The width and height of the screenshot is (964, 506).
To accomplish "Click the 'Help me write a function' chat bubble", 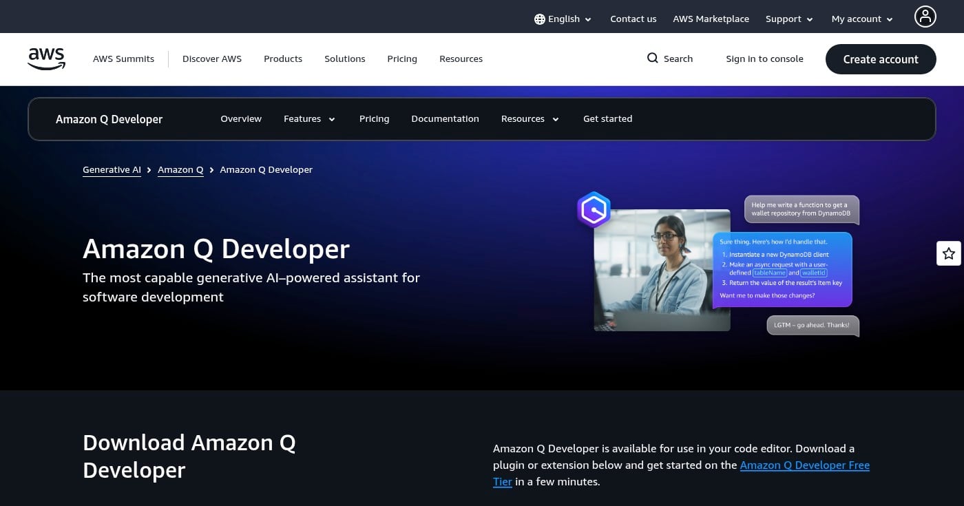I will tap(801, 209).
